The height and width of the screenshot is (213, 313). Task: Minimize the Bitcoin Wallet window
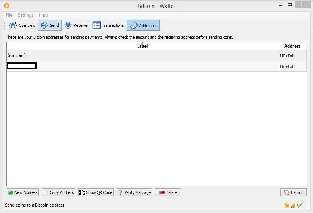pyautogui.click(x=280, y=5)
